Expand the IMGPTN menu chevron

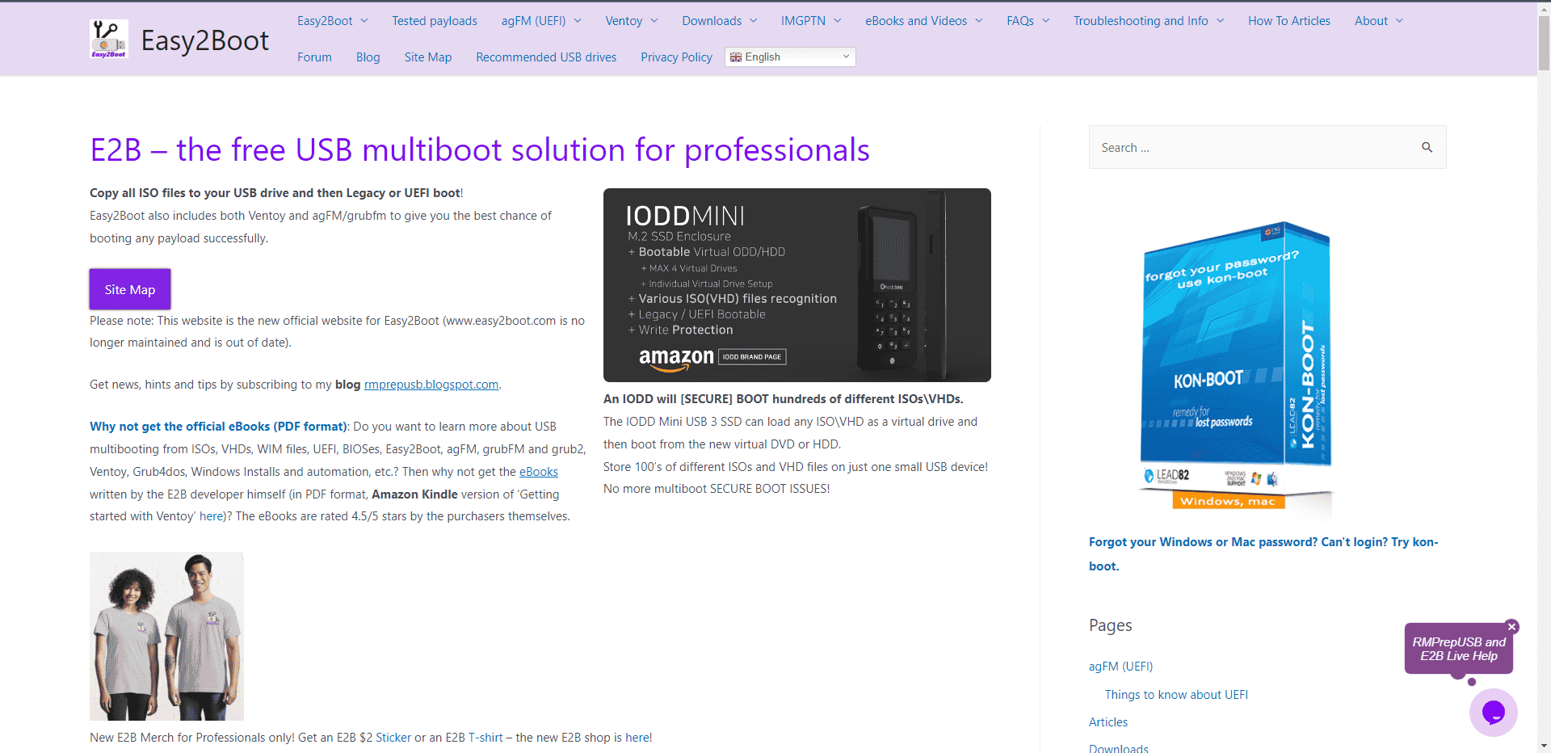coord(838,21)
